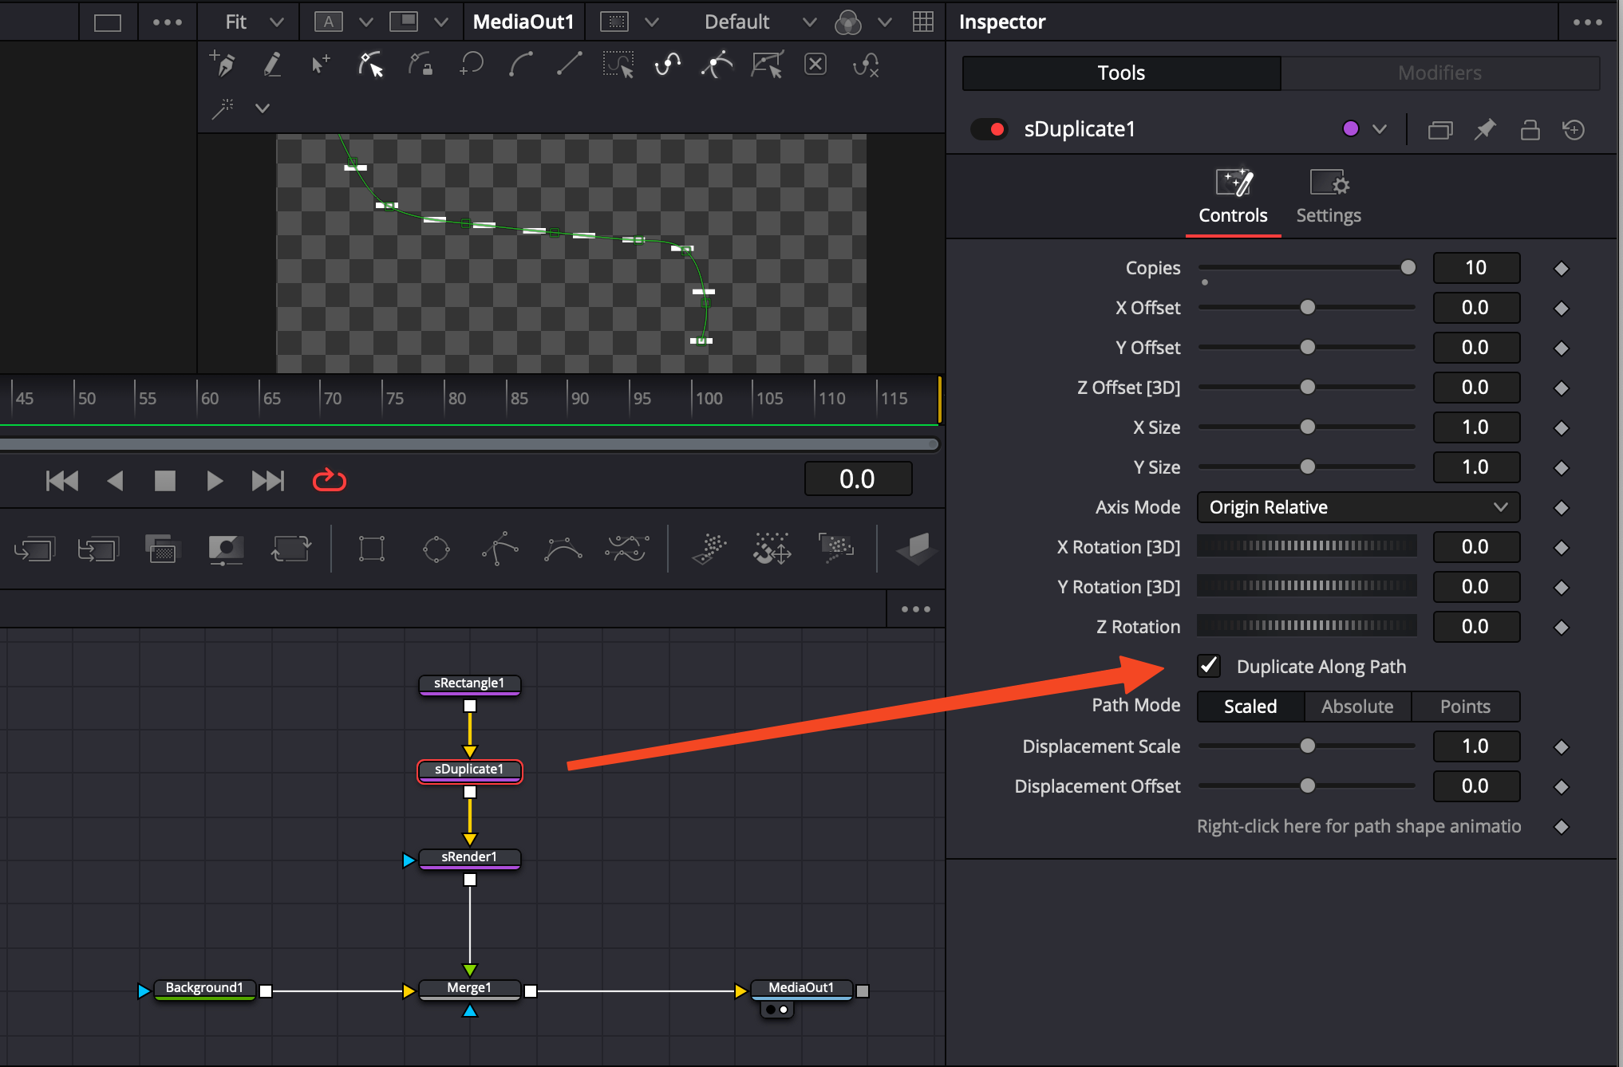
Task: Open node editor three-dot options menu
Action: coord(915,609)
